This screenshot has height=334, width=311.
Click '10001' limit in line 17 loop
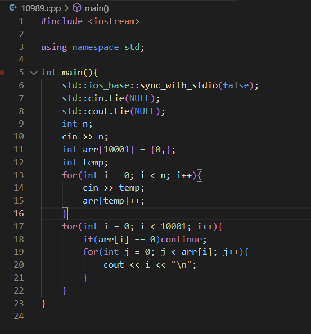coord(173,227)
